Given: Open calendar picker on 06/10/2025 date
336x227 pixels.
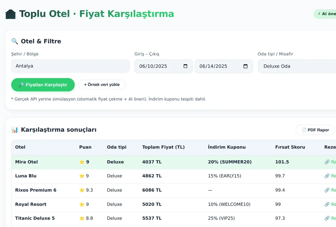Looking at the screenshot, I should [185, 66].
